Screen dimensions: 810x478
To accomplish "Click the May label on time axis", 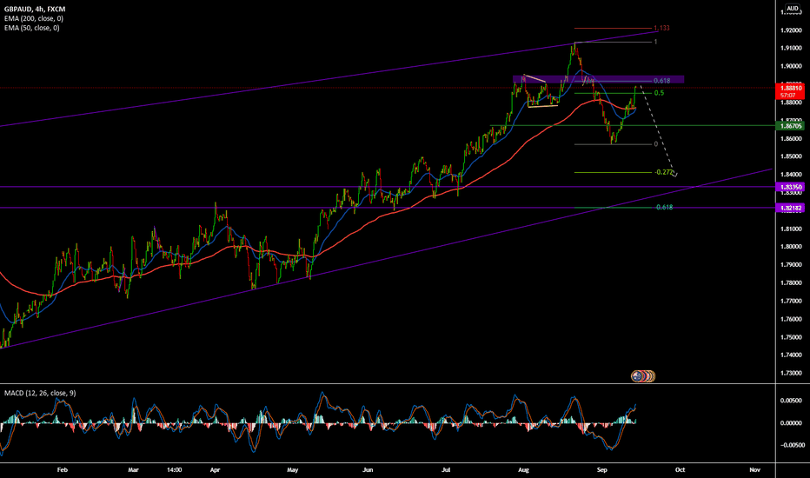I will point(292,469).
